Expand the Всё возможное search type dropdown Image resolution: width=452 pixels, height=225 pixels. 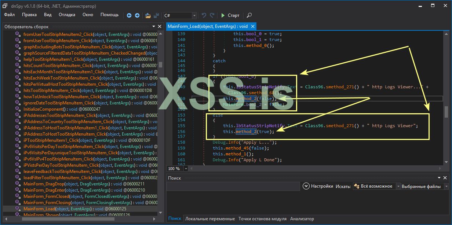[x=398, y=186]
